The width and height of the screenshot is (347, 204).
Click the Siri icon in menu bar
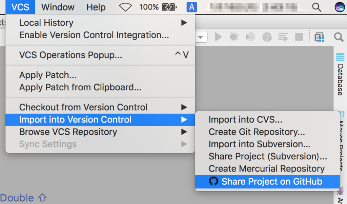339,7
